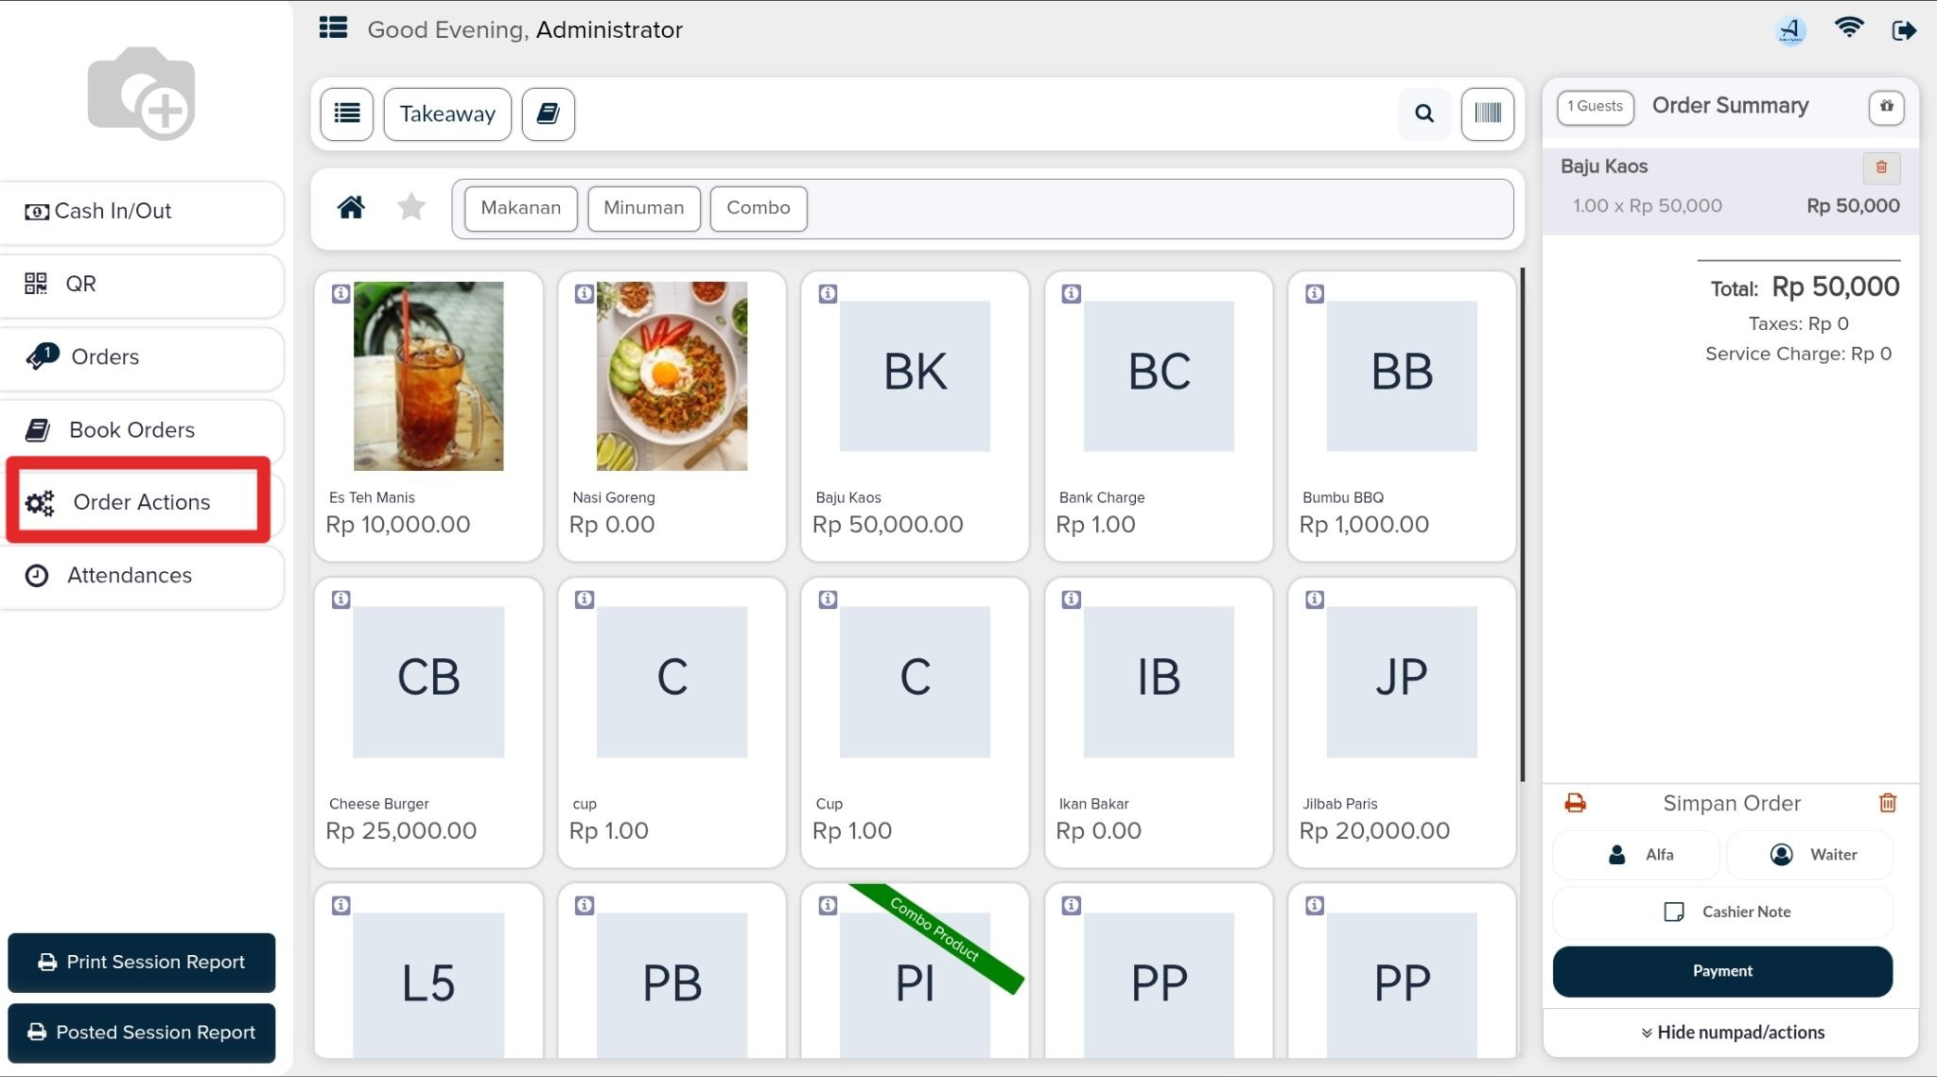1937x1077 pixels.
Task: Go to home category icon
Action: (351, 207)
